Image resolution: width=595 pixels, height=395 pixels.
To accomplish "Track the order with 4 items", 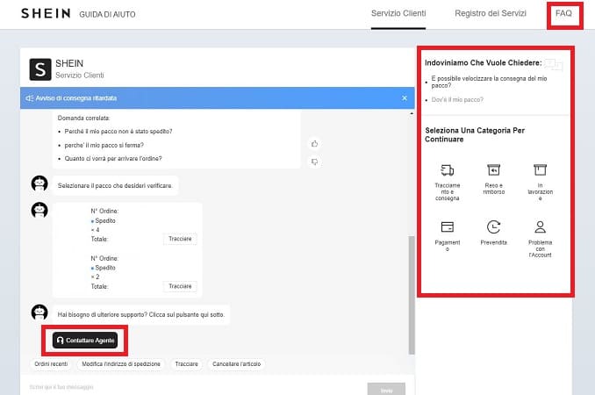I will click(180, 239).
